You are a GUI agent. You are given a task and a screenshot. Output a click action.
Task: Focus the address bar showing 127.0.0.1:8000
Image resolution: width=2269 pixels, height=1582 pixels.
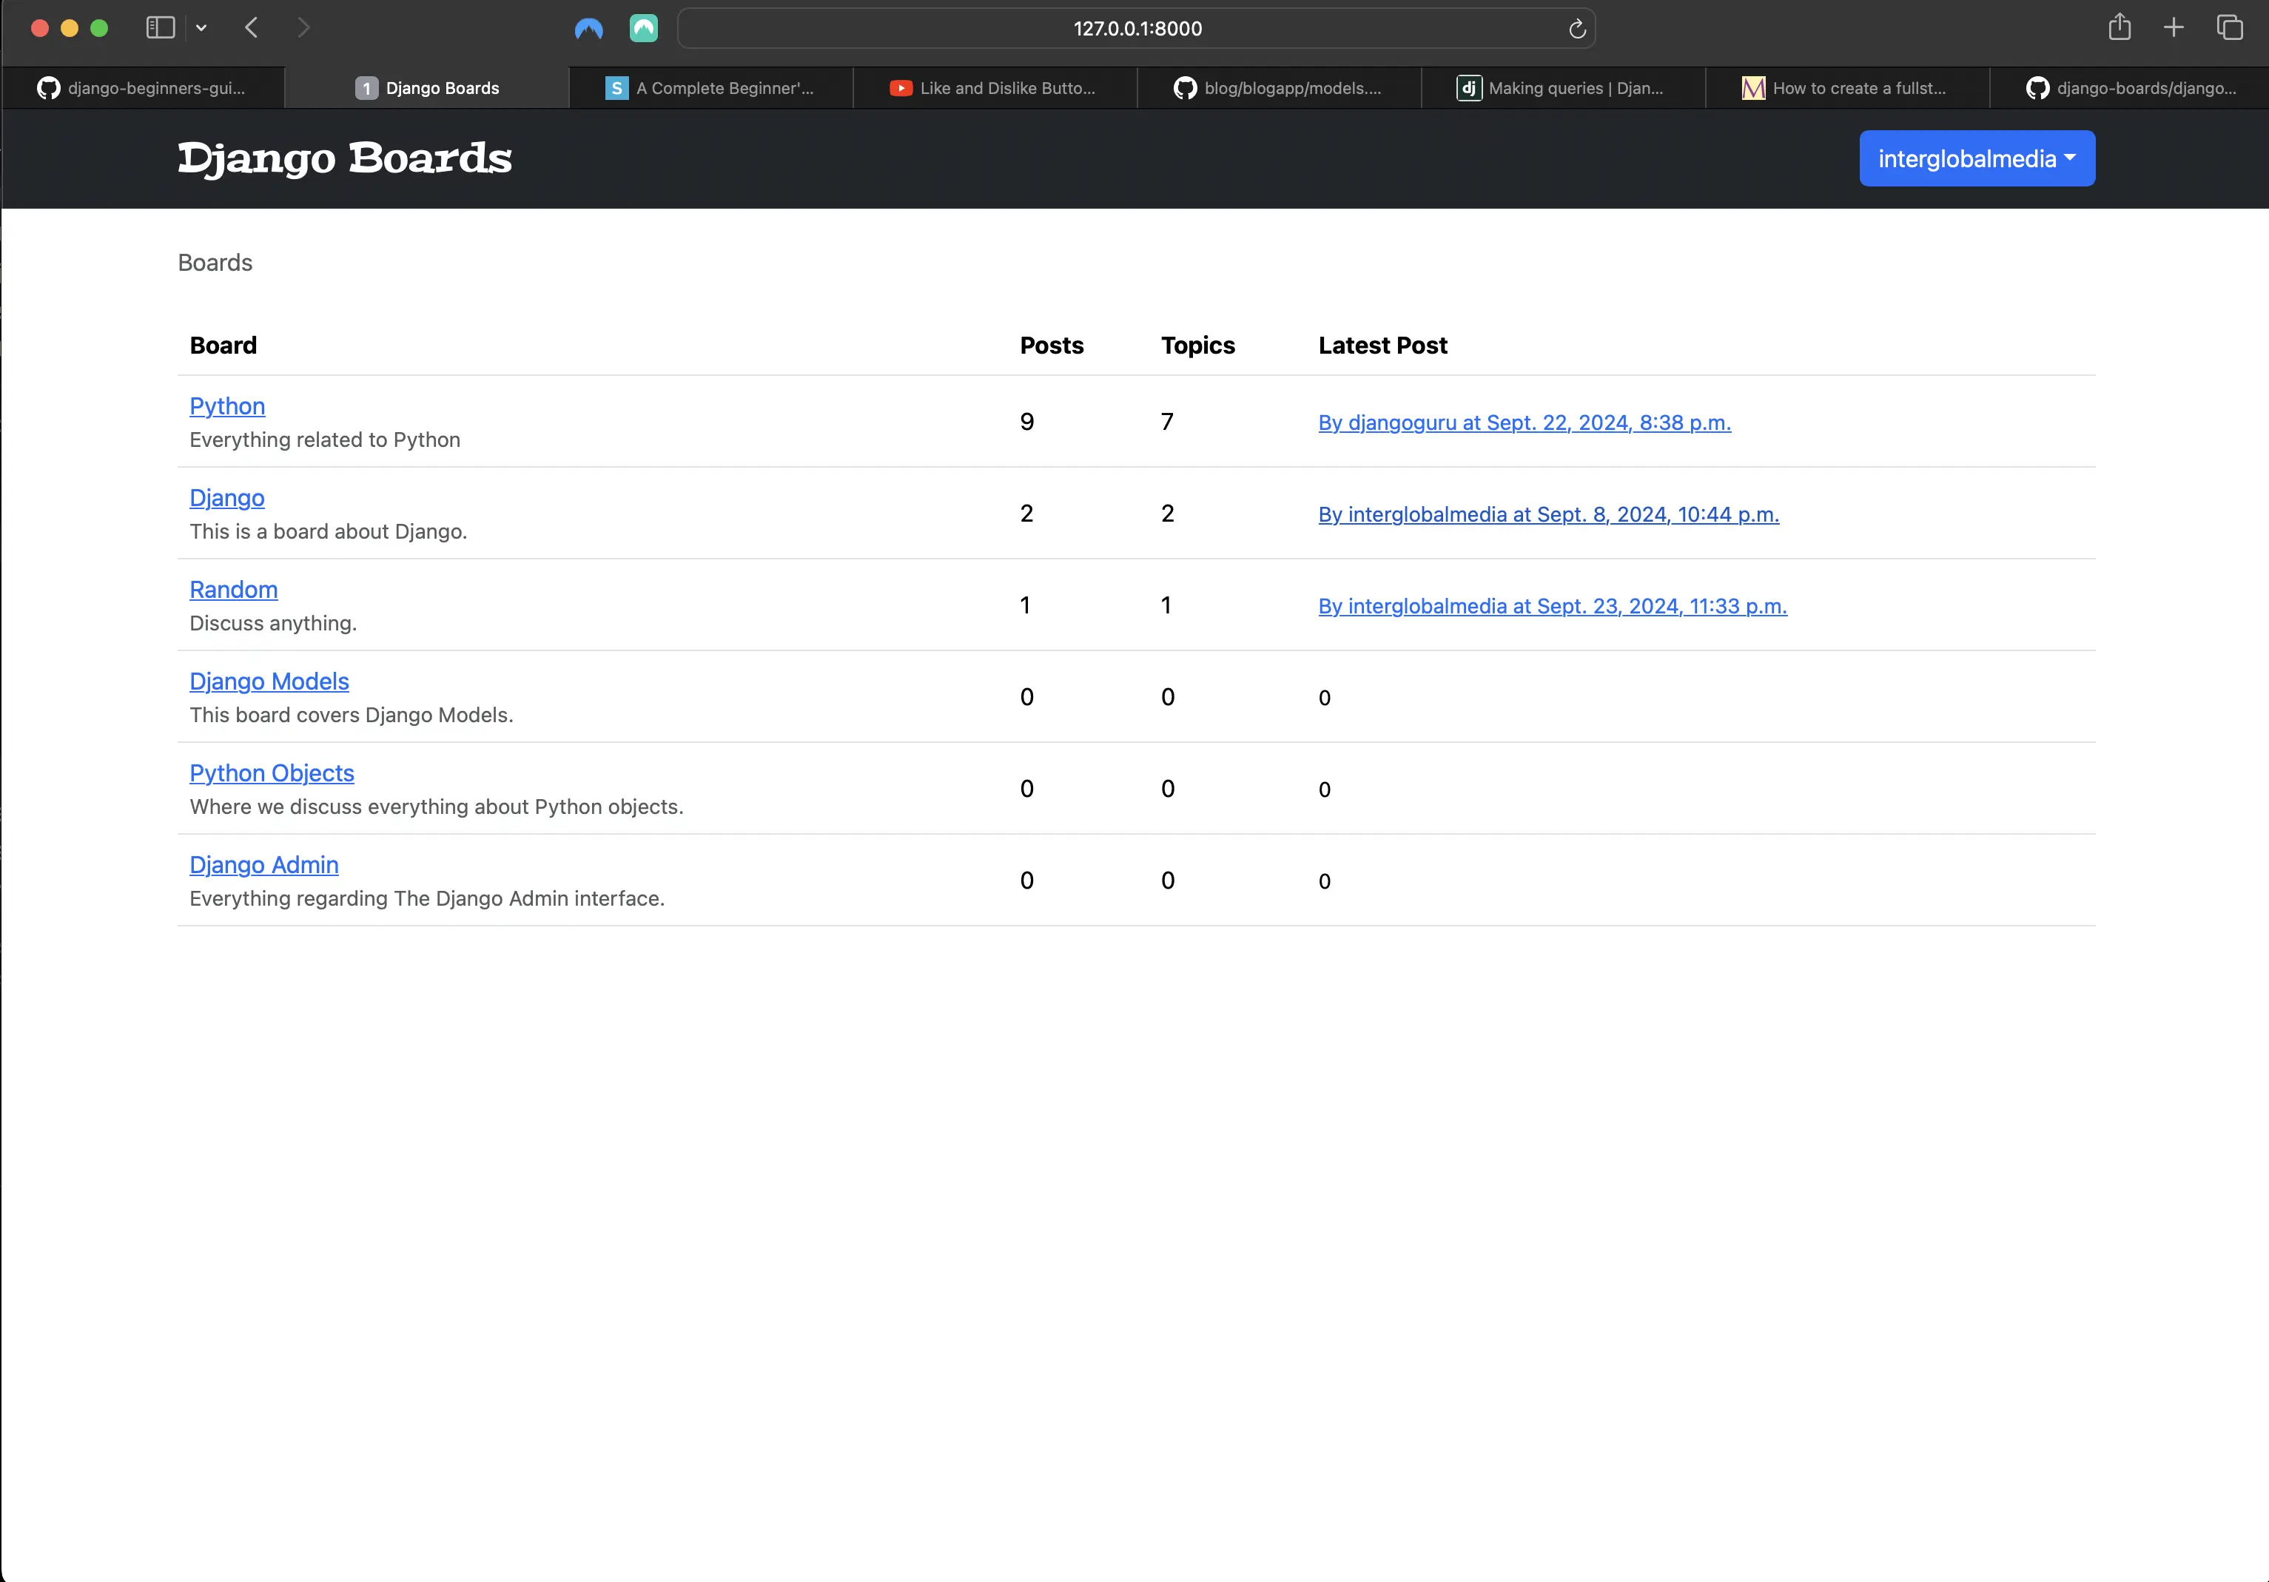click(x=1137, y=29)
